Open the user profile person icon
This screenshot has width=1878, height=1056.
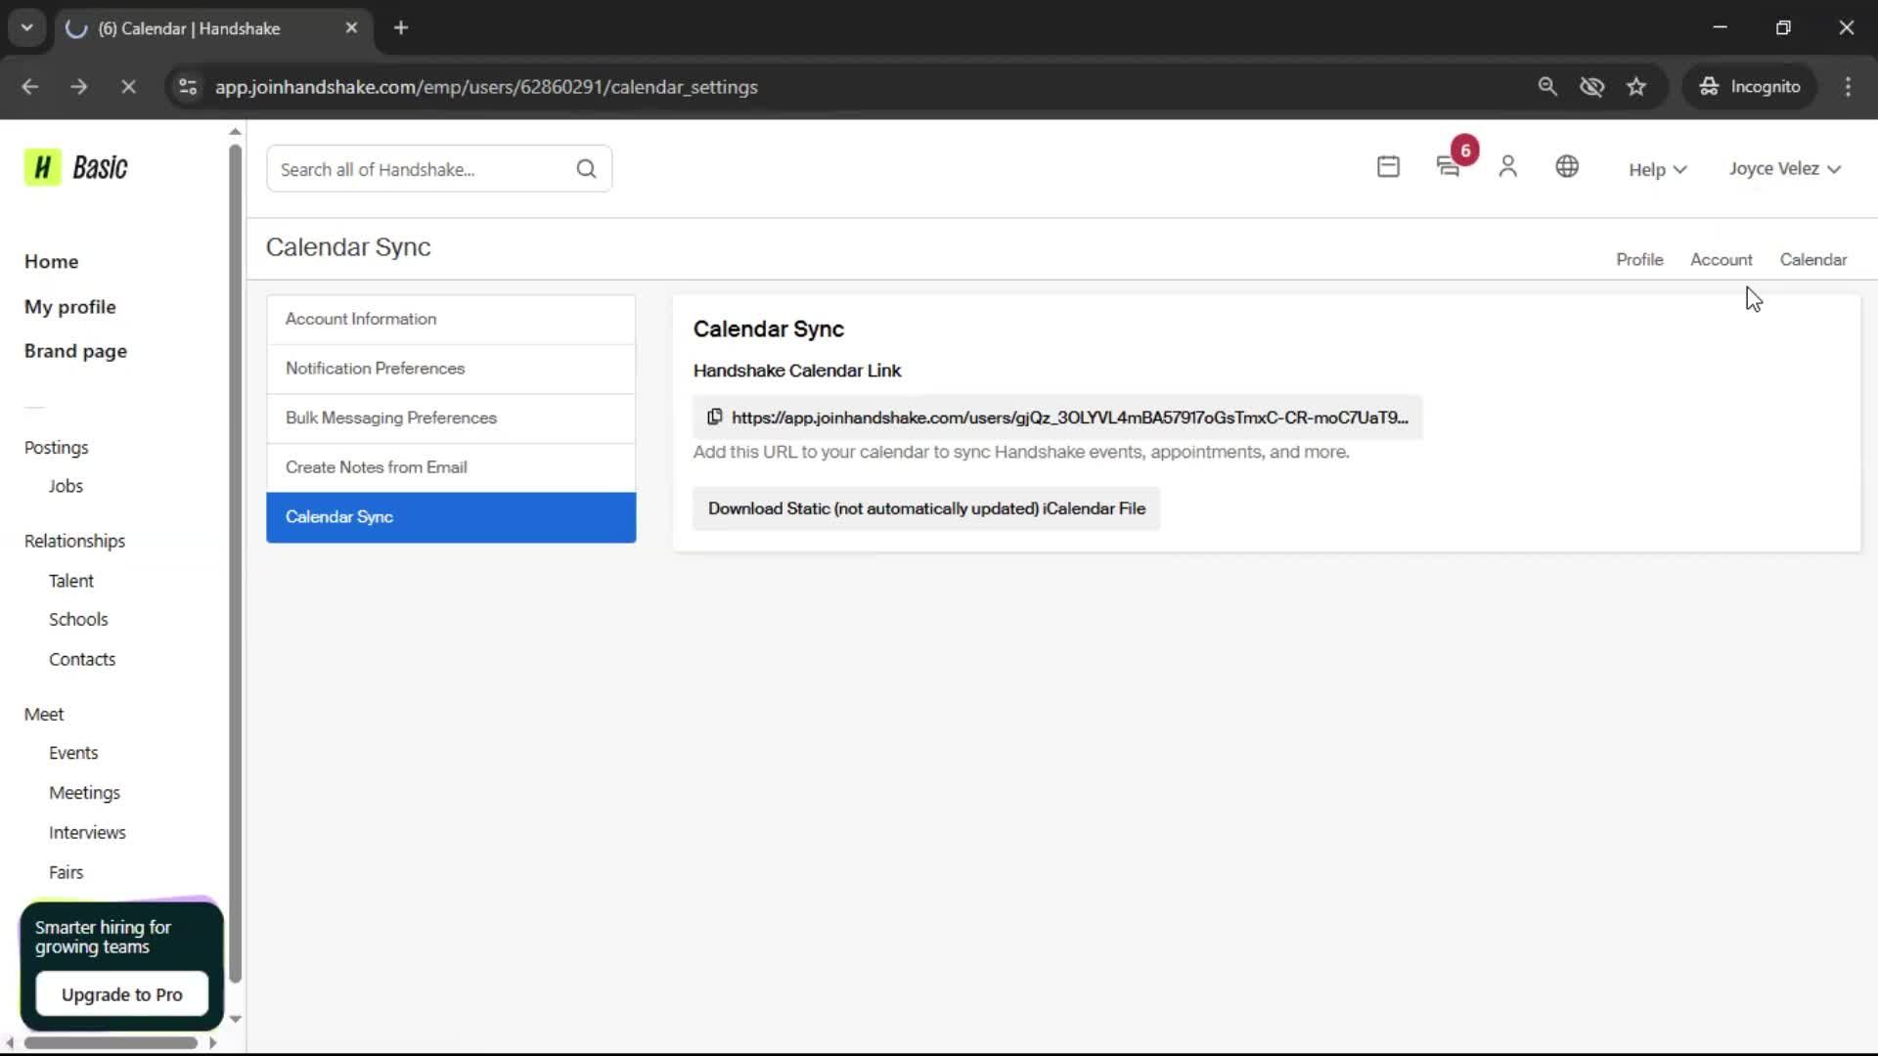(x=1507, y=167)
